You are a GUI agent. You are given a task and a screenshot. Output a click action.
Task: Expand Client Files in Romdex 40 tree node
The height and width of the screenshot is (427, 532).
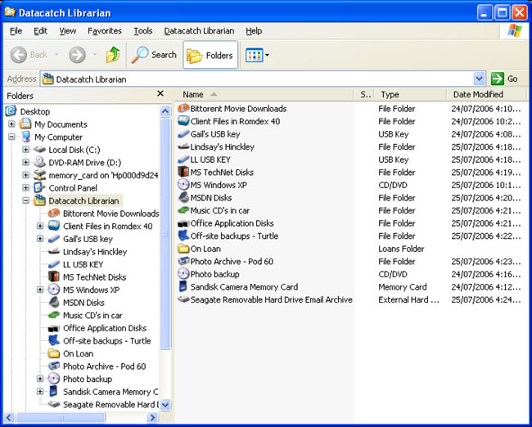coord(40,227)
